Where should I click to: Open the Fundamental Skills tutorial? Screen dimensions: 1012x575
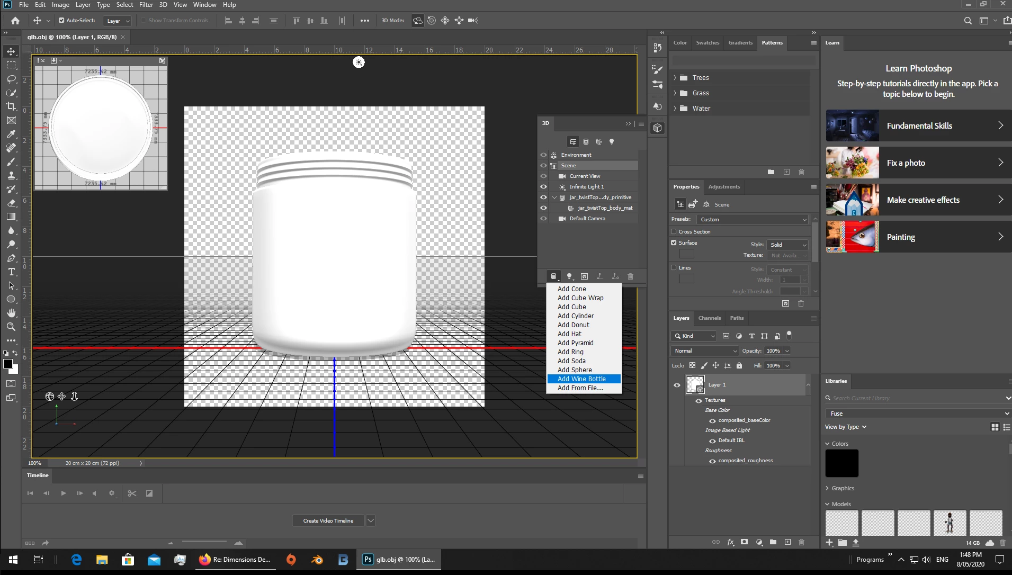[918, 126]
